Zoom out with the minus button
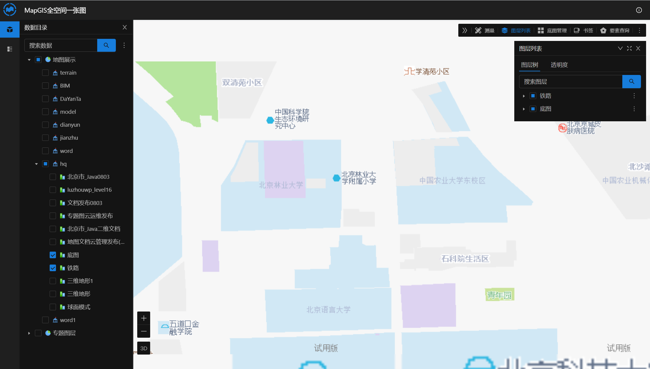 click(x=144, y=331)
